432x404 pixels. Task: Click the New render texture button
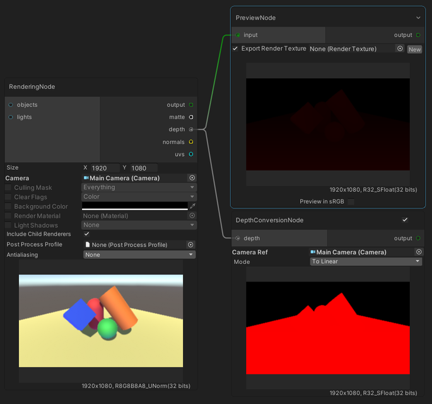414,49
